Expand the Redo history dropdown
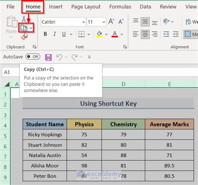 pos(81,57)
